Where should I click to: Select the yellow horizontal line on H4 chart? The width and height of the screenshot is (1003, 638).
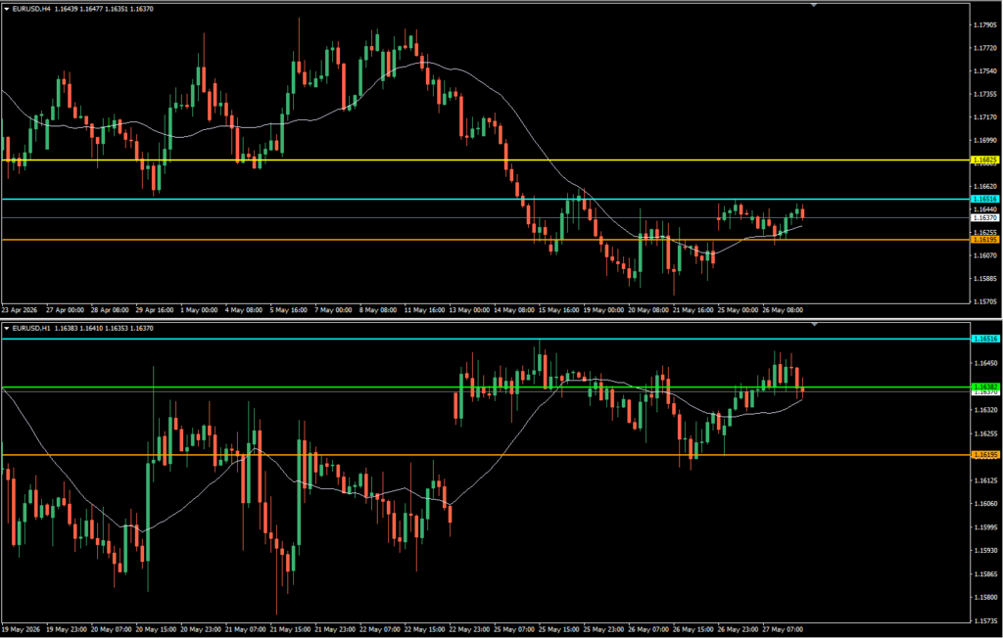tap(486, 159)
